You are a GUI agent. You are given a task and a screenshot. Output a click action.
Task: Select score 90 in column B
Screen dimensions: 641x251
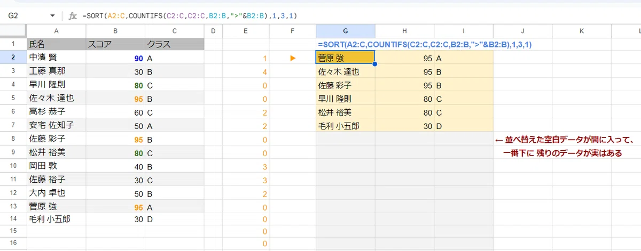[115, 57]
